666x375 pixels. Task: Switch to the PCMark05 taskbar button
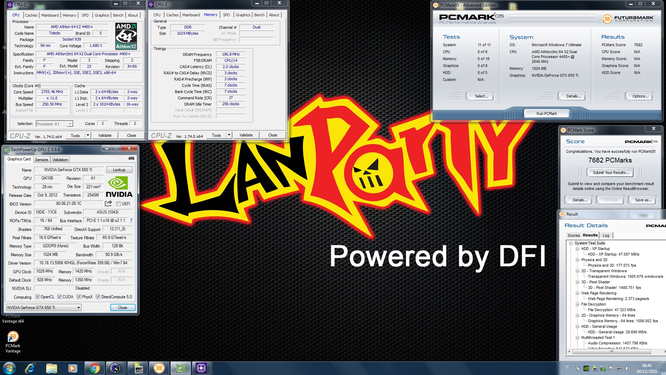point(159,368)
